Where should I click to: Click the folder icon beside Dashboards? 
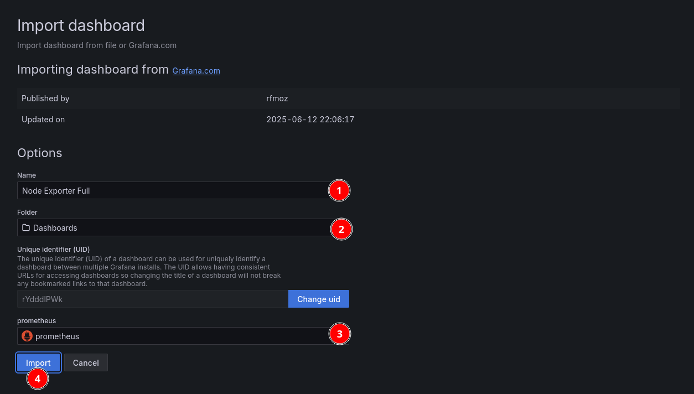(26, 227)
